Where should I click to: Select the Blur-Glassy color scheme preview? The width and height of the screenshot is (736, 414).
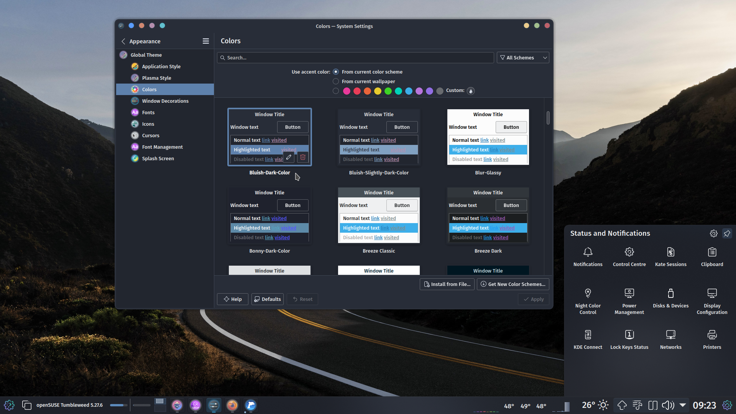tap(488, 137)
